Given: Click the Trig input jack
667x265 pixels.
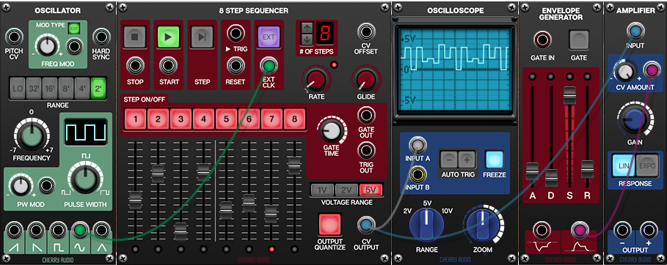Looking at the screenshot, I should (236, 33).
